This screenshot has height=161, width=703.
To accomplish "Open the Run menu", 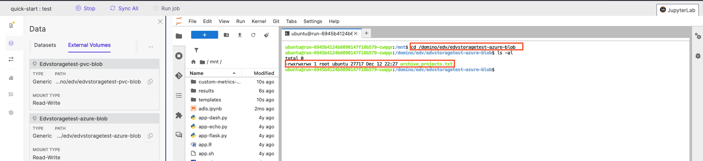I will tap(241, 21).
